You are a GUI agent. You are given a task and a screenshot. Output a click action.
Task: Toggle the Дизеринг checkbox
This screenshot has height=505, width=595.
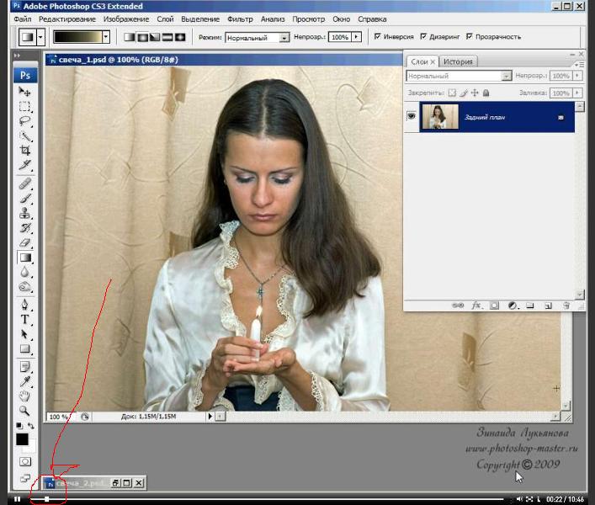click(x=423, y=36)
